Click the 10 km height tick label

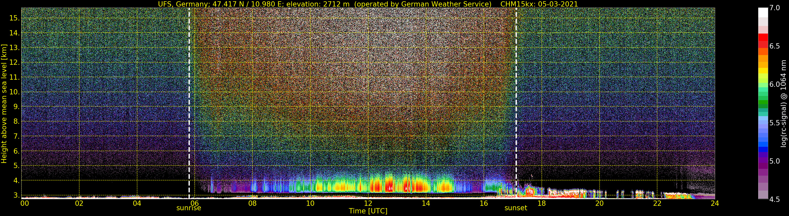click(x=14, y=92)
